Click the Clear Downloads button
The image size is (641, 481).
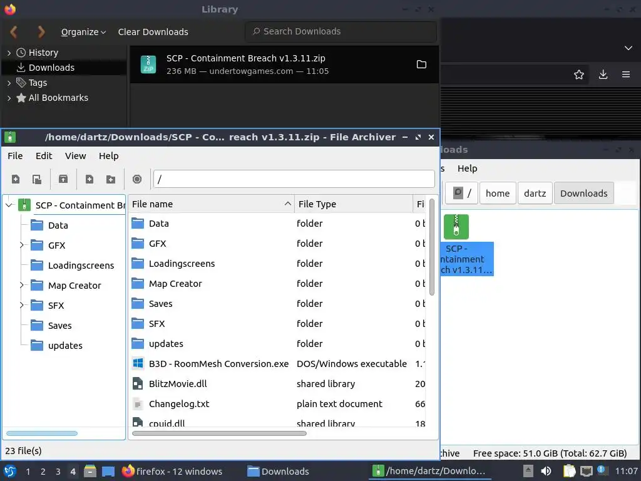click(153, 32)
